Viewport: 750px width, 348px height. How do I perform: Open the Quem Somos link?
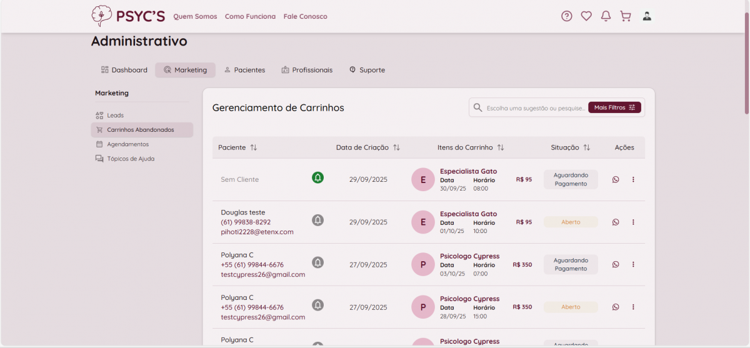[195, 16]
